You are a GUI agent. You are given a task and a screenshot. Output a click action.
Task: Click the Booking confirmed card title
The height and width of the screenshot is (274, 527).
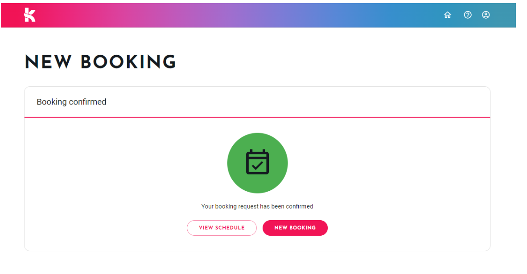tap(71, 102)
